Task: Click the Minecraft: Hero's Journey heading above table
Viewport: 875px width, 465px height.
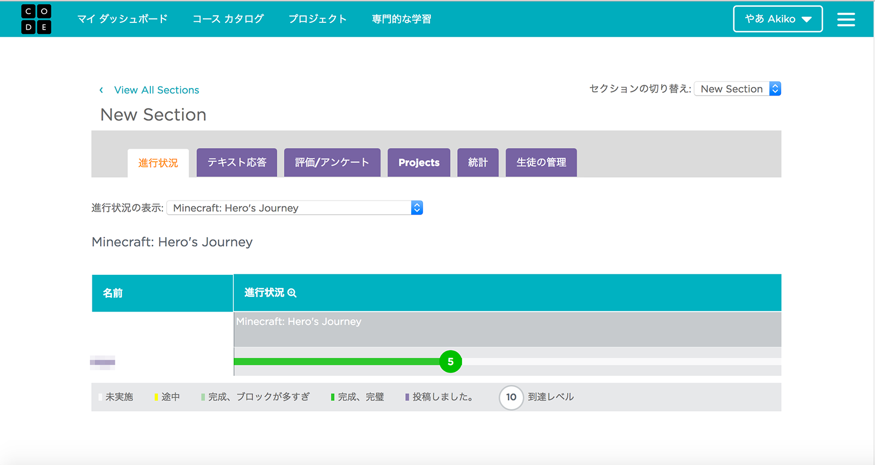Action: point(172,242)
